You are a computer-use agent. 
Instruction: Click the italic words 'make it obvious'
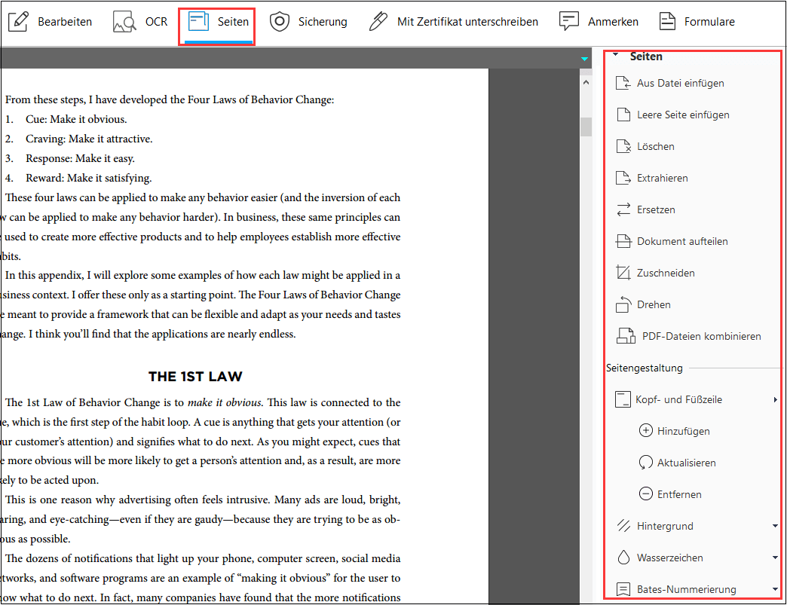point(225,402)
